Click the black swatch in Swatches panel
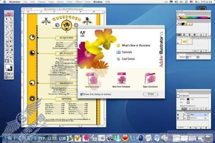215x143 pixels. [x=183, y=24]
